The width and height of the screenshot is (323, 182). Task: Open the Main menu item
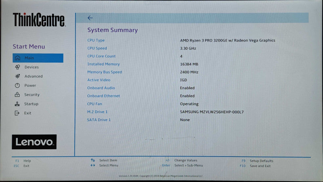click(38, 58)
